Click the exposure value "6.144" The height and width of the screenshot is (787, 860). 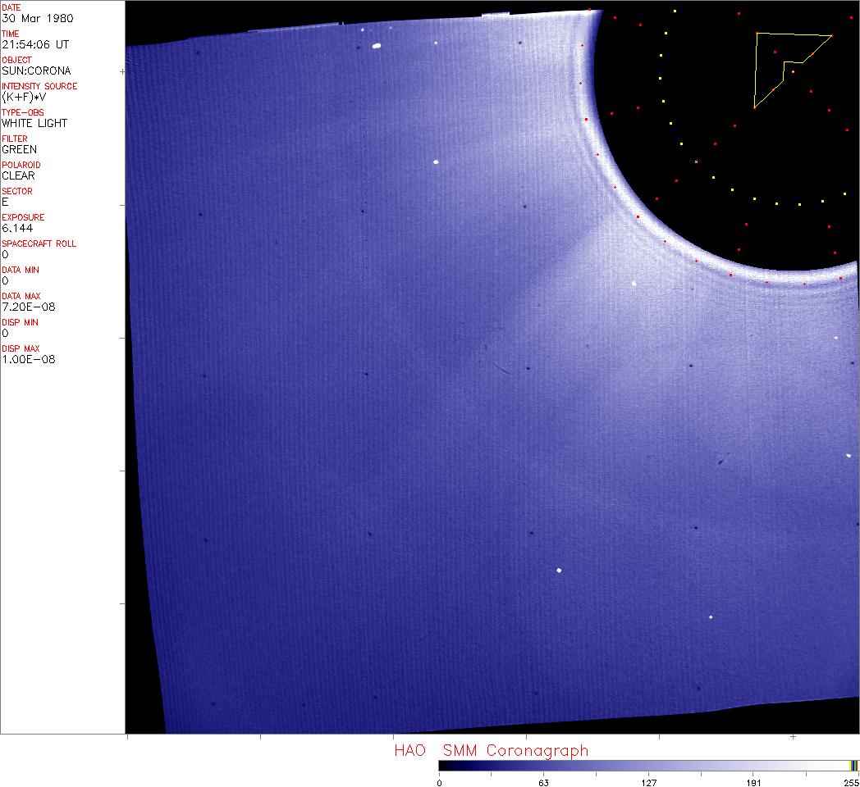pos(17,228)
